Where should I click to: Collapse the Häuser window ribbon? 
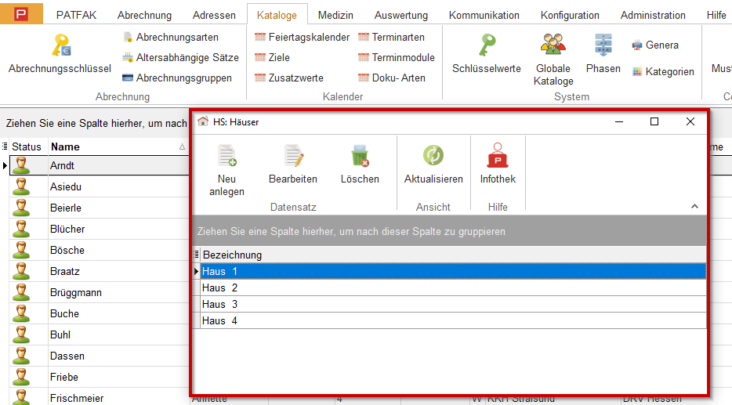tap(694, 206)
